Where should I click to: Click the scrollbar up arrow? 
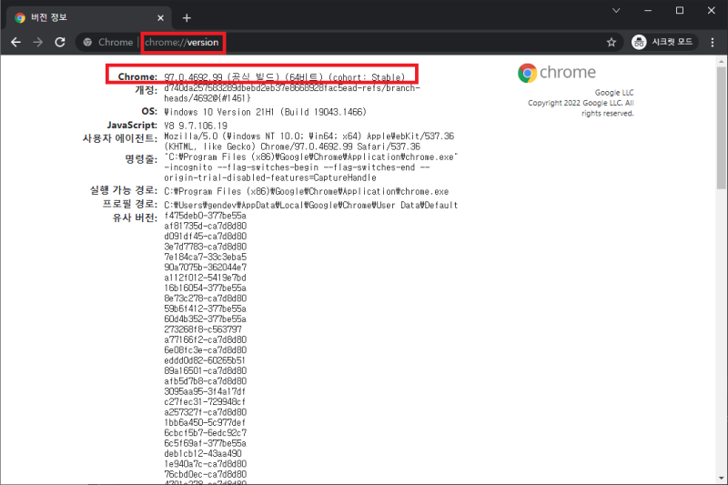(721, 61)
